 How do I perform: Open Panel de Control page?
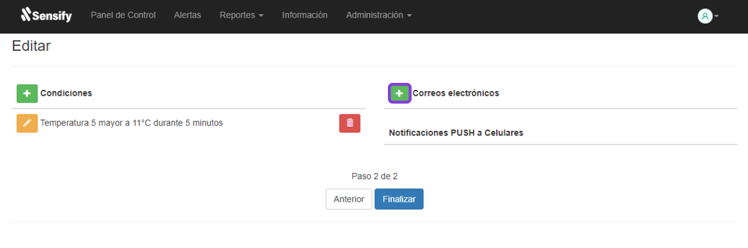tap(123, 15)
